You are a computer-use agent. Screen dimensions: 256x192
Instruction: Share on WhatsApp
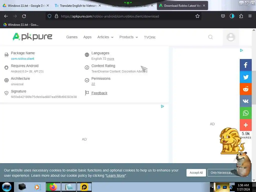245,113
